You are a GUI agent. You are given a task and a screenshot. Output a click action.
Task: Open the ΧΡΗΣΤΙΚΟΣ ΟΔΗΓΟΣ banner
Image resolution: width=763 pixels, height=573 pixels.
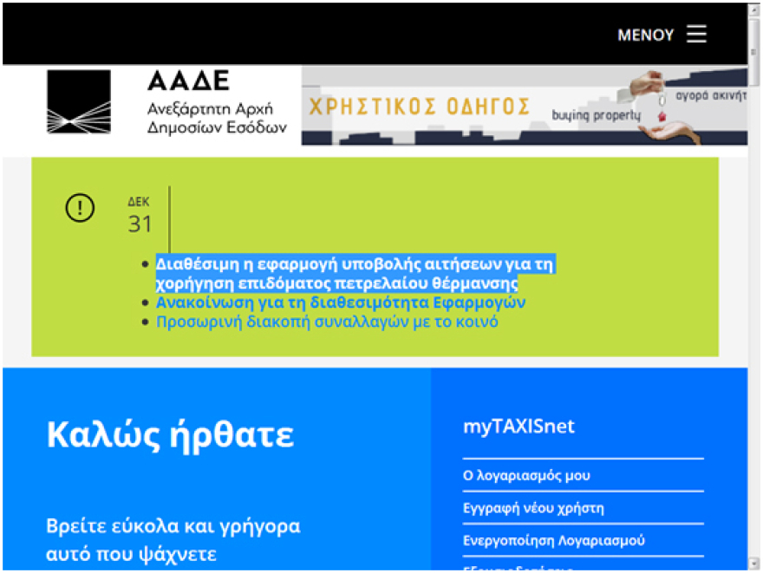click(419, 106)
